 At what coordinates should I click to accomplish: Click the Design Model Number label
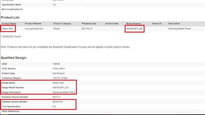(x=13, y=88)
